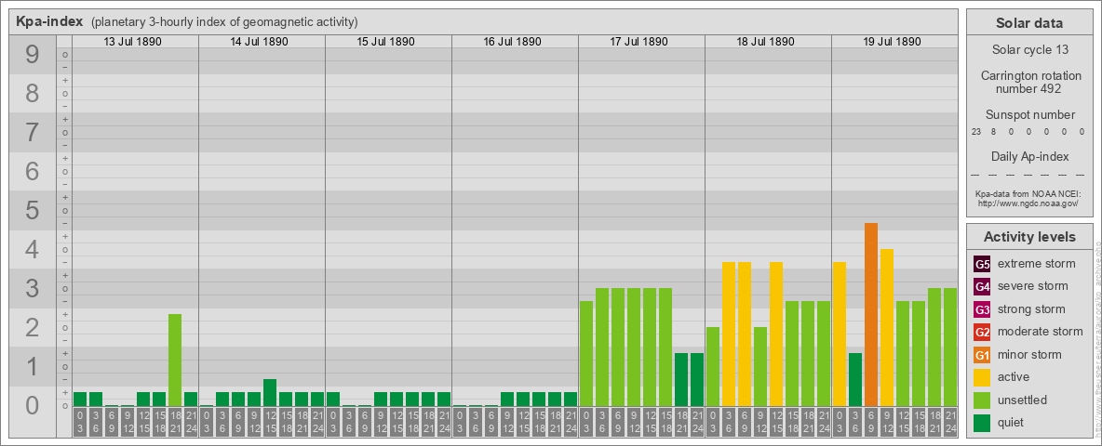Select the light green unsettled swatch

click(982, 400)
